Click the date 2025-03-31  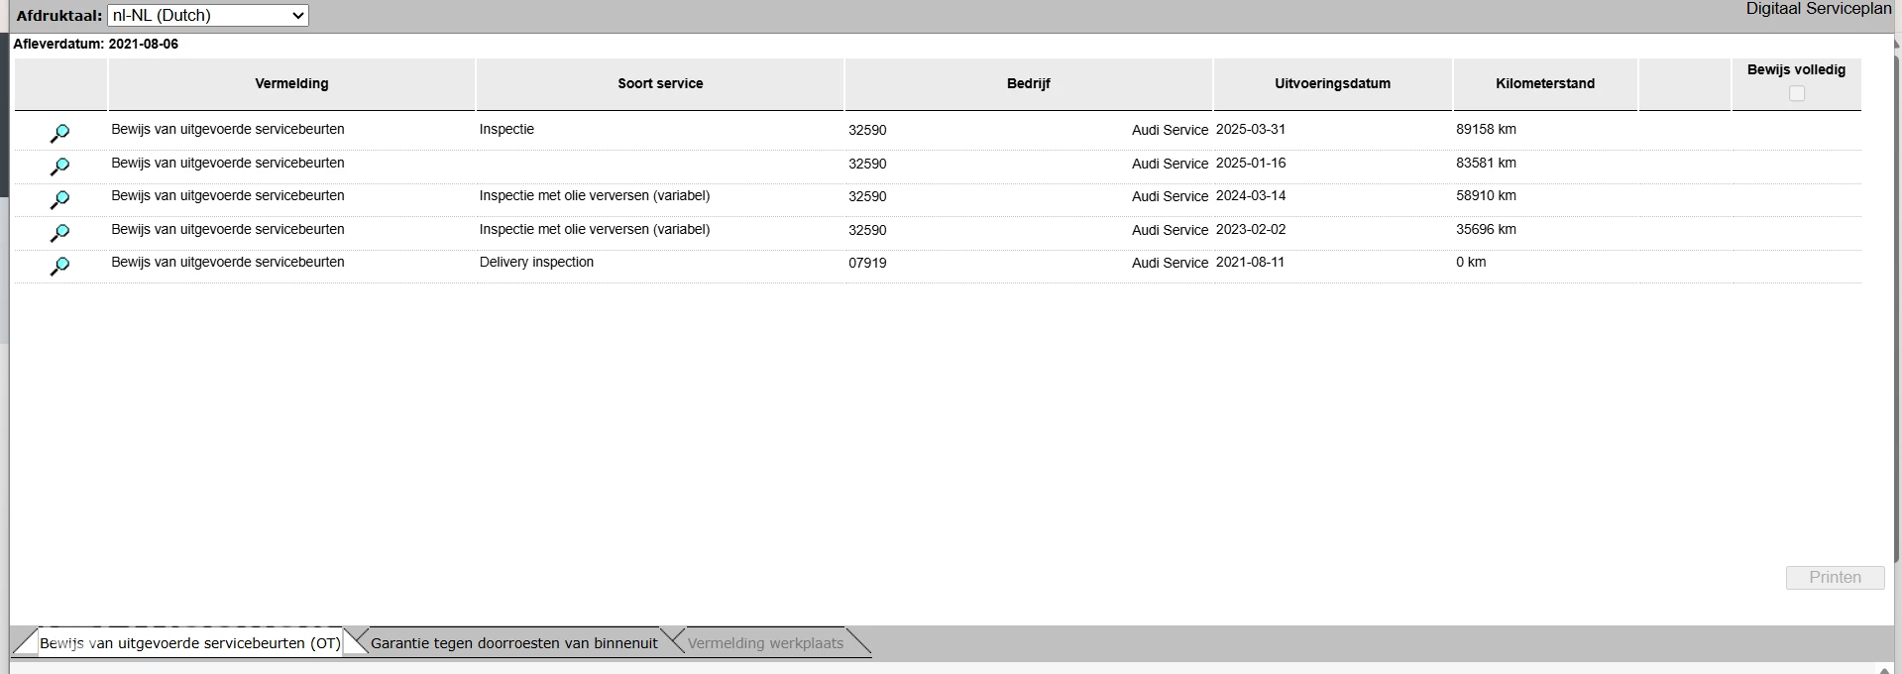click(x=1250, y=129)
